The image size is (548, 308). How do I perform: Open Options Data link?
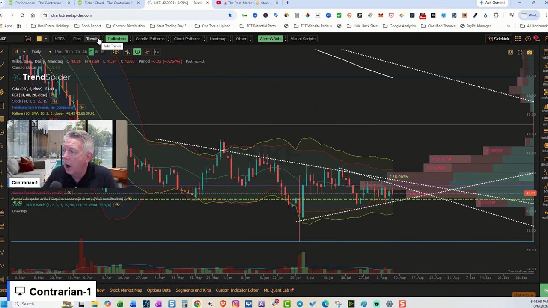(x=158, y=290)
